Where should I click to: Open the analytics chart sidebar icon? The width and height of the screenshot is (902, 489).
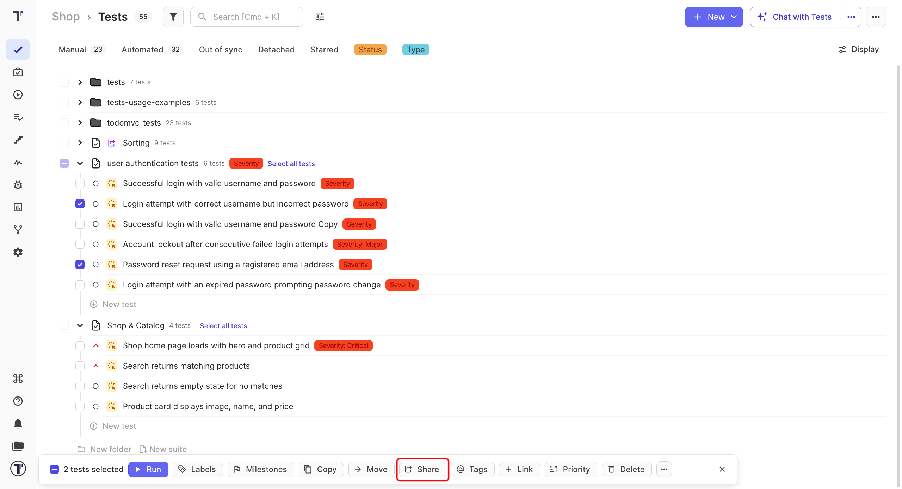[18, 207]
